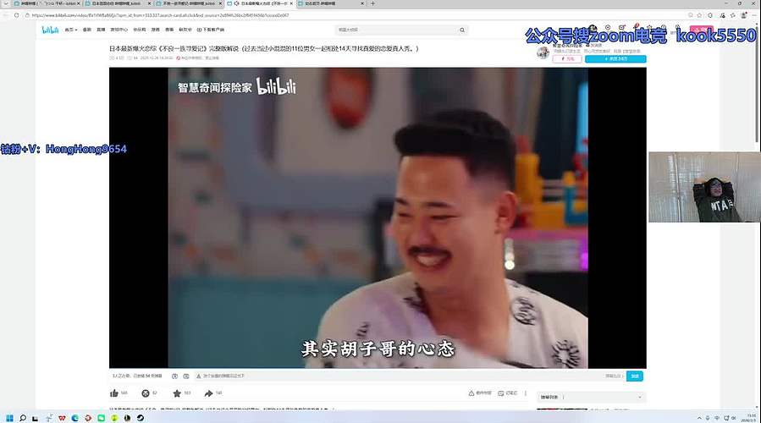Click the favorite star icon
Viewport: 761px width, 423px height.
[x=177, y=393]
